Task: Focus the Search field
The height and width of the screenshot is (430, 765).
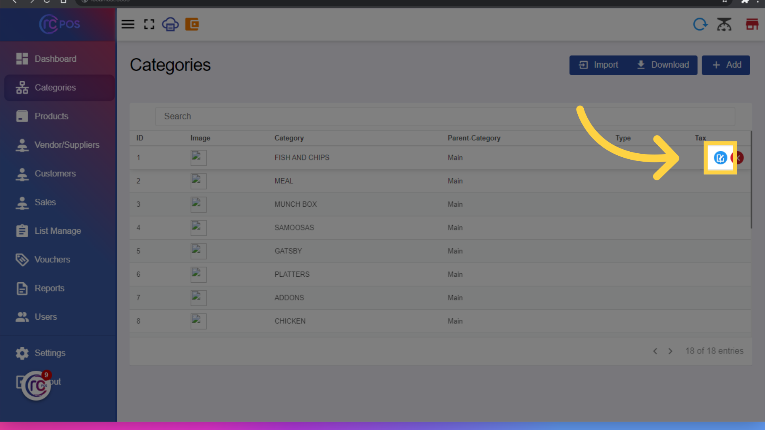Action: point(445,116)
